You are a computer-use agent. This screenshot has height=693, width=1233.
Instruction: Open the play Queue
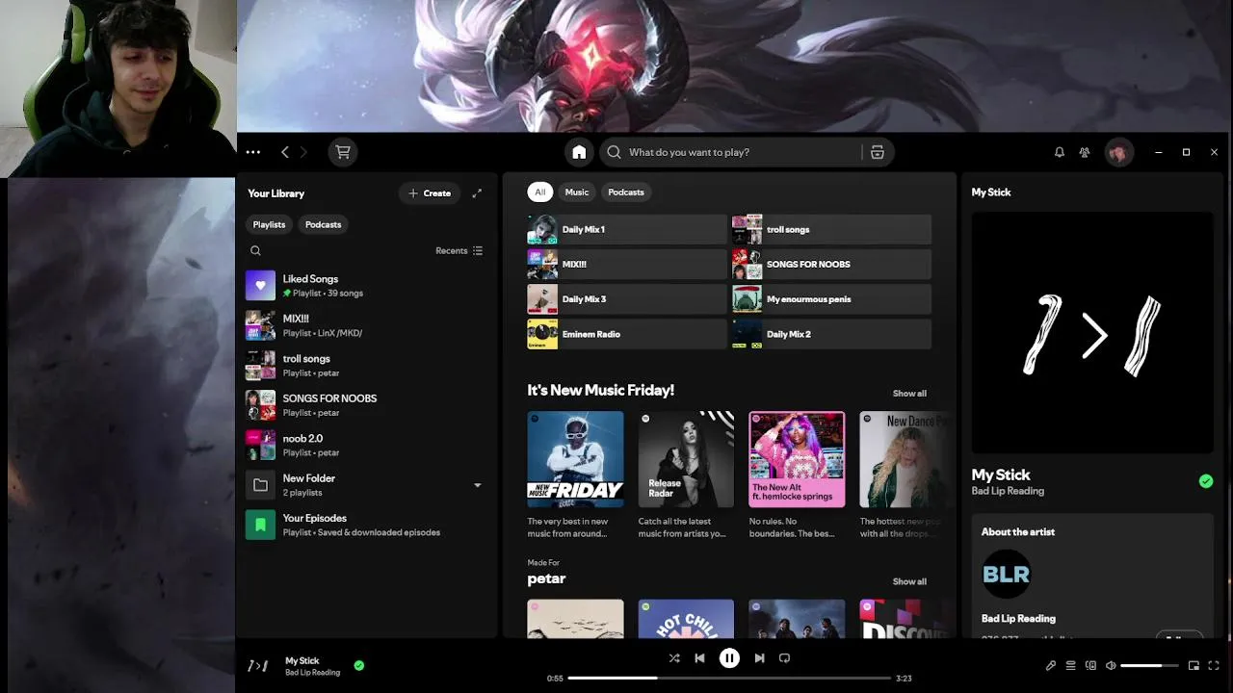pyautogui.click(x=1070, y=665)
